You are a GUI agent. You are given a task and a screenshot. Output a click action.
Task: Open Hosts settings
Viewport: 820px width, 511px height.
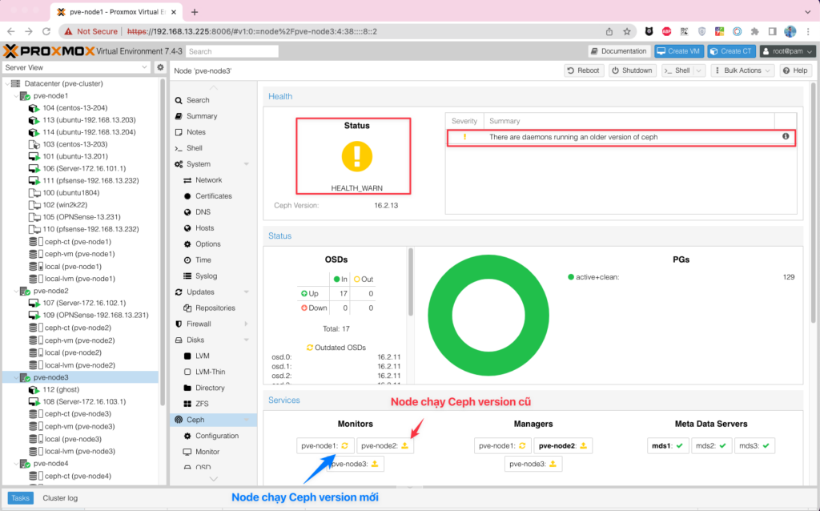pyautogui.click(x=204, y=228)
